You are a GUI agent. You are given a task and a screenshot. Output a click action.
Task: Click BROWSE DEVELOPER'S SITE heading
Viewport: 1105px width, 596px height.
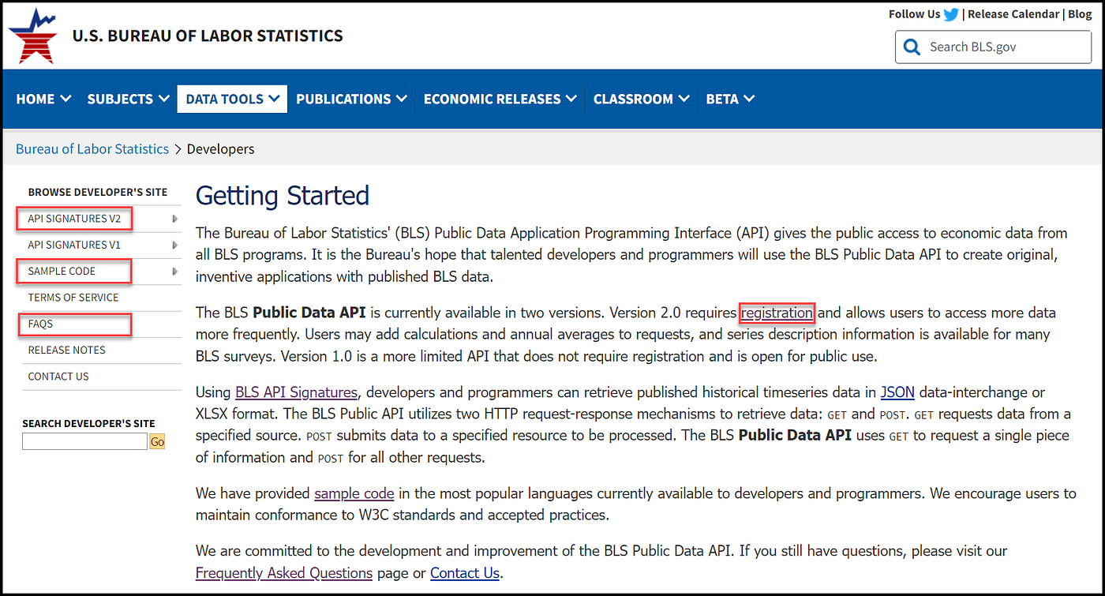98,192
